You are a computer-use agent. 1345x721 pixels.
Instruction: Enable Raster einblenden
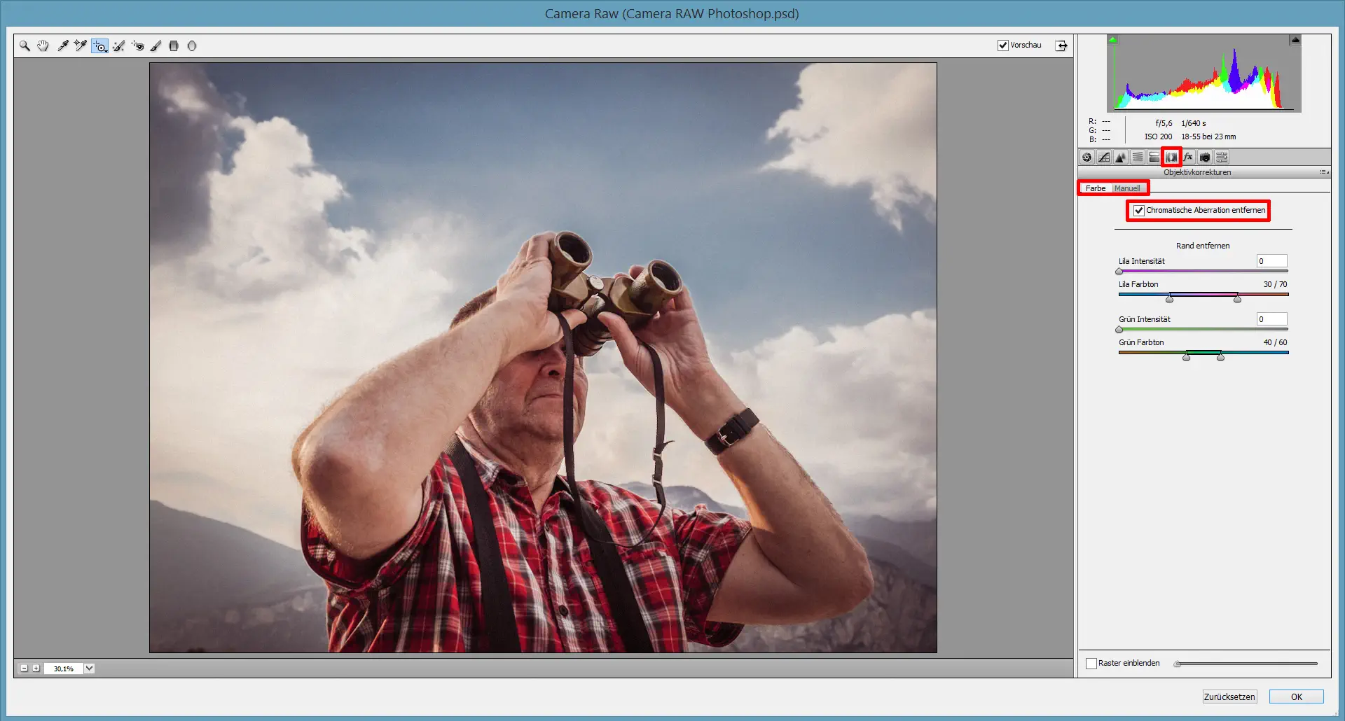point(1092,663)
